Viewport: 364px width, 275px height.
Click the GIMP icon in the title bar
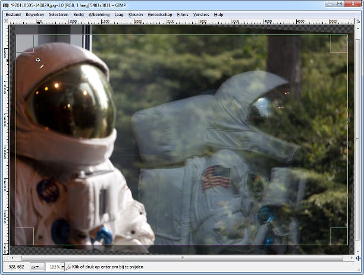pos(5,5)
